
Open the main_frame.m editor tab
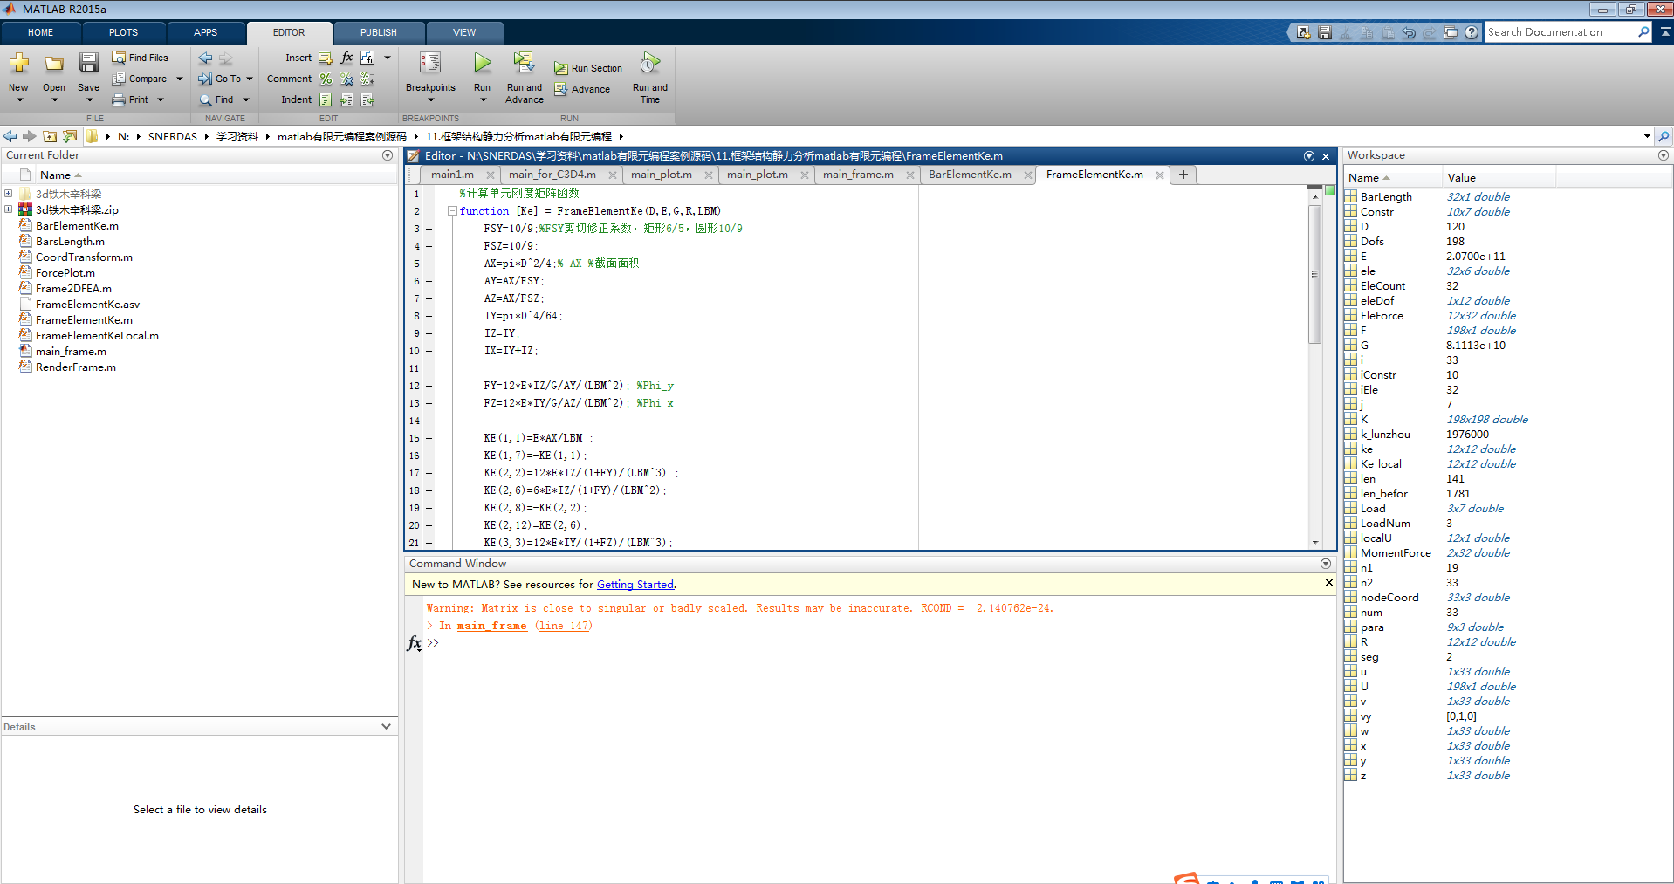pos(858,175)
